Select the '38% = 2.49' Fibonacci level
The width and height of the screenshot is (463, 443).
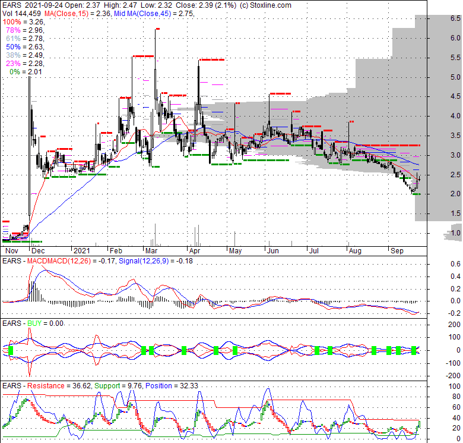[25, 55]
